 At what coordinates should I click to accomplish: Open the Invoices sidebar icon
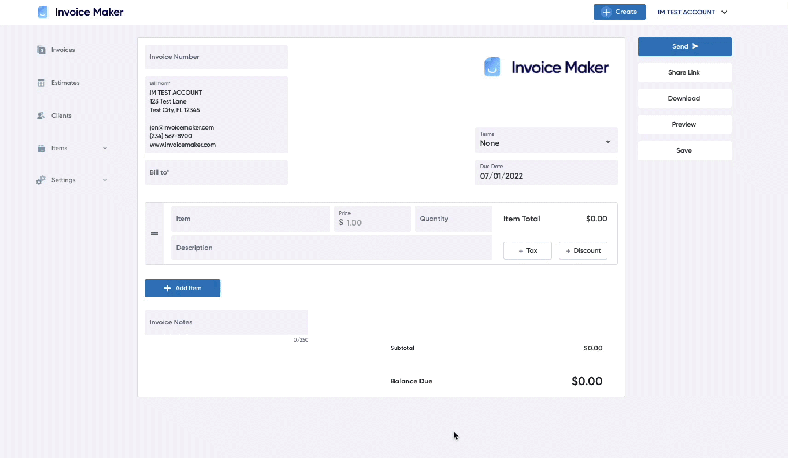coord(41,50)
